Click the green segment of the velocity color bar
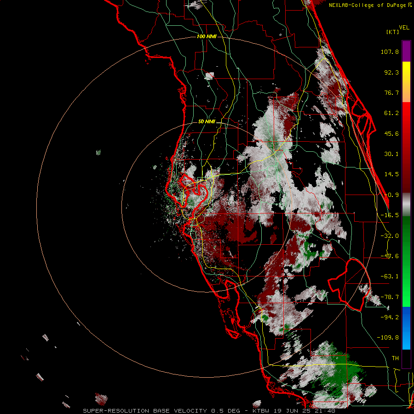This screenshot has height=414, width=414. [406, 261]
